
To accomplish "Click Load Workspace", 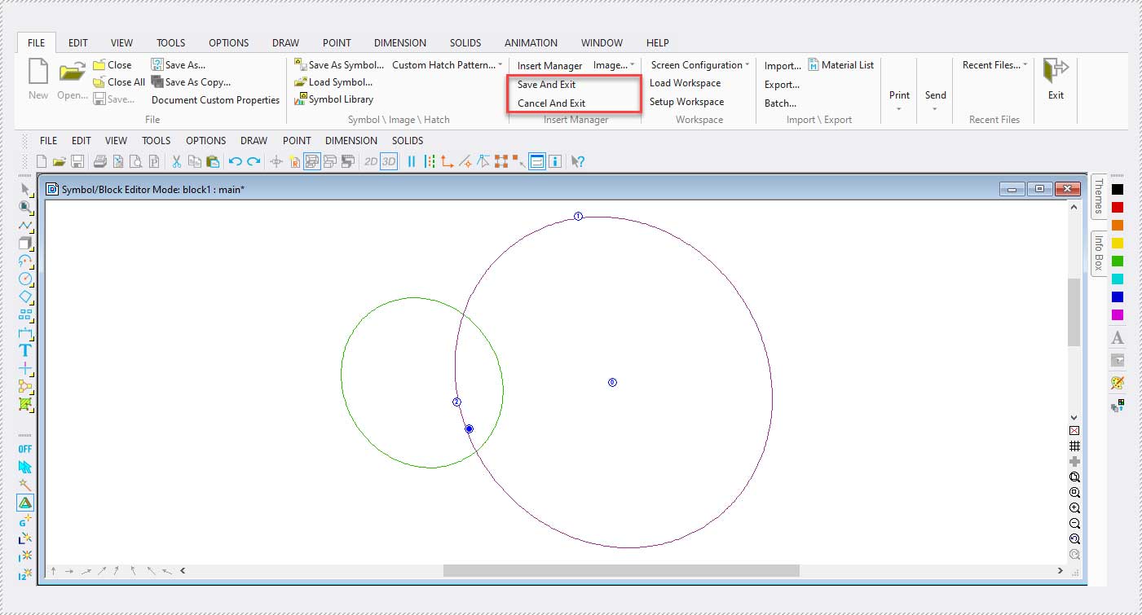I will [x=685, y=83].
